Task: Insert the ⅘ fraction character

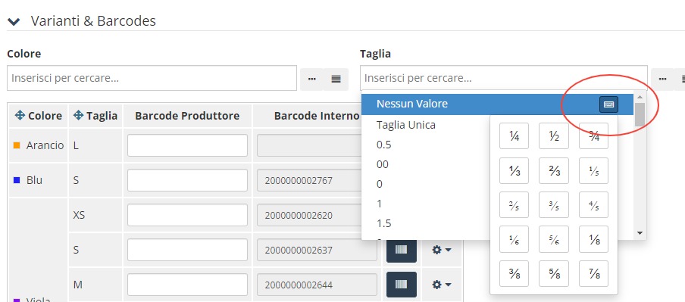Action: click(x=594, y=204)
